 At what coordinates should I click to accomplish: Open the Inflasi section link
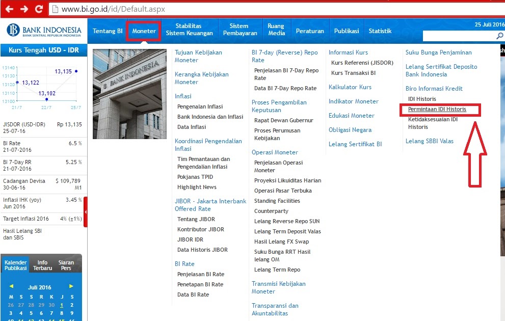183,96
